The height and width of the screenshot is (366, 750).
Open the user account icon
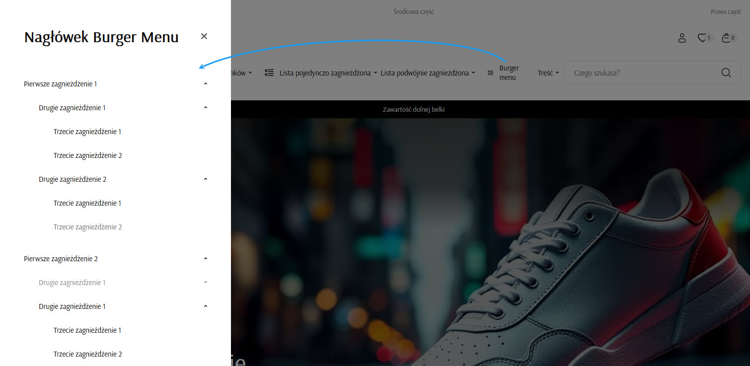tap(682, 38)
